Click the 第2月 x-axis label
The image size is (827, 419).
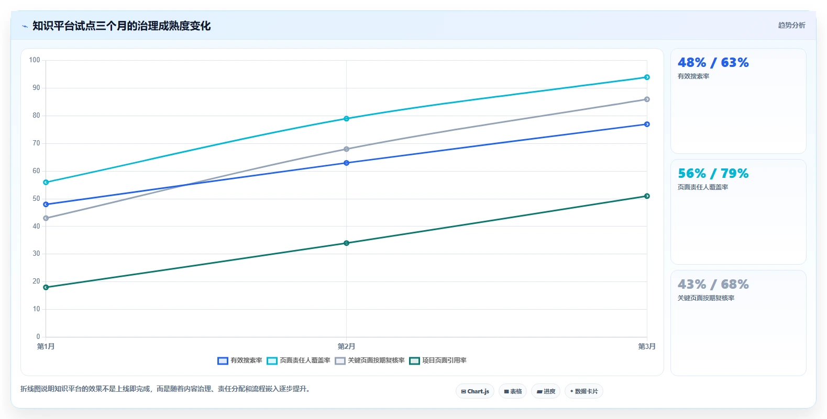coord(346,346)
